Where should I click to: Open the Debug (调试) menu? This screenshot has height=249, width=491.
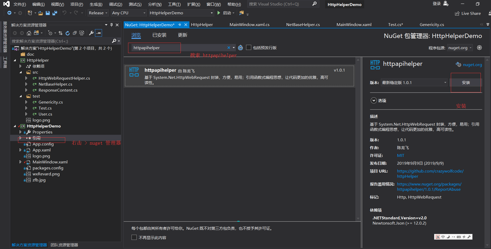click(116, 4)
